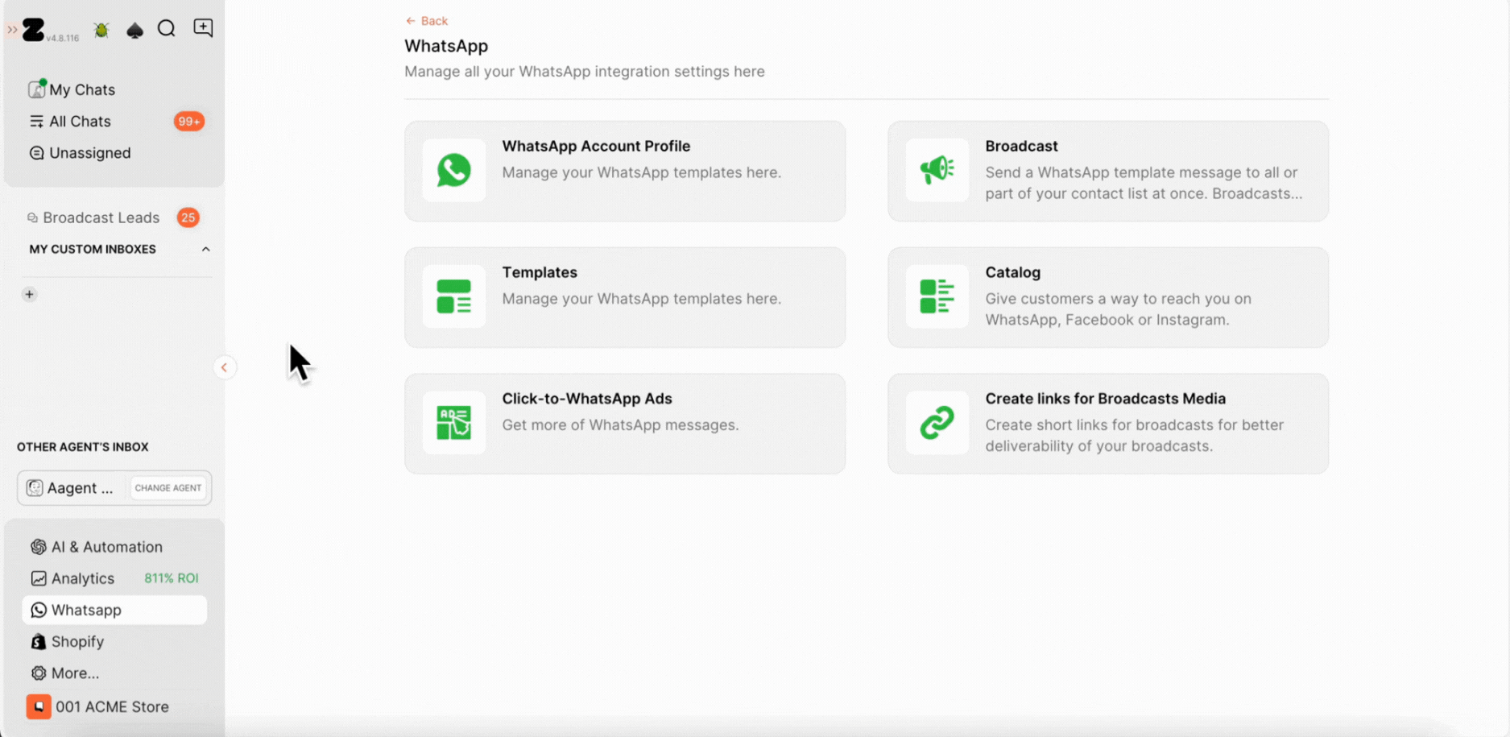Open search with the magnifier icon
The width and height of the screenshot is (1510, 737).
coord(167,29)
